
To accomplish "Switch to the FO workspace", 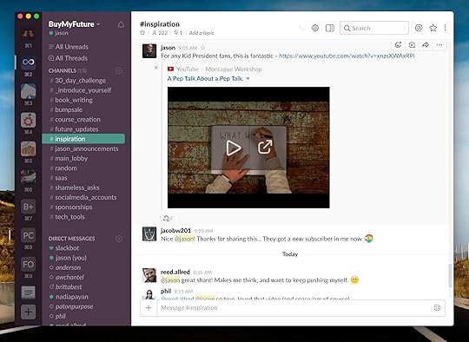I will pyautogui.click(x=28, y=264).
